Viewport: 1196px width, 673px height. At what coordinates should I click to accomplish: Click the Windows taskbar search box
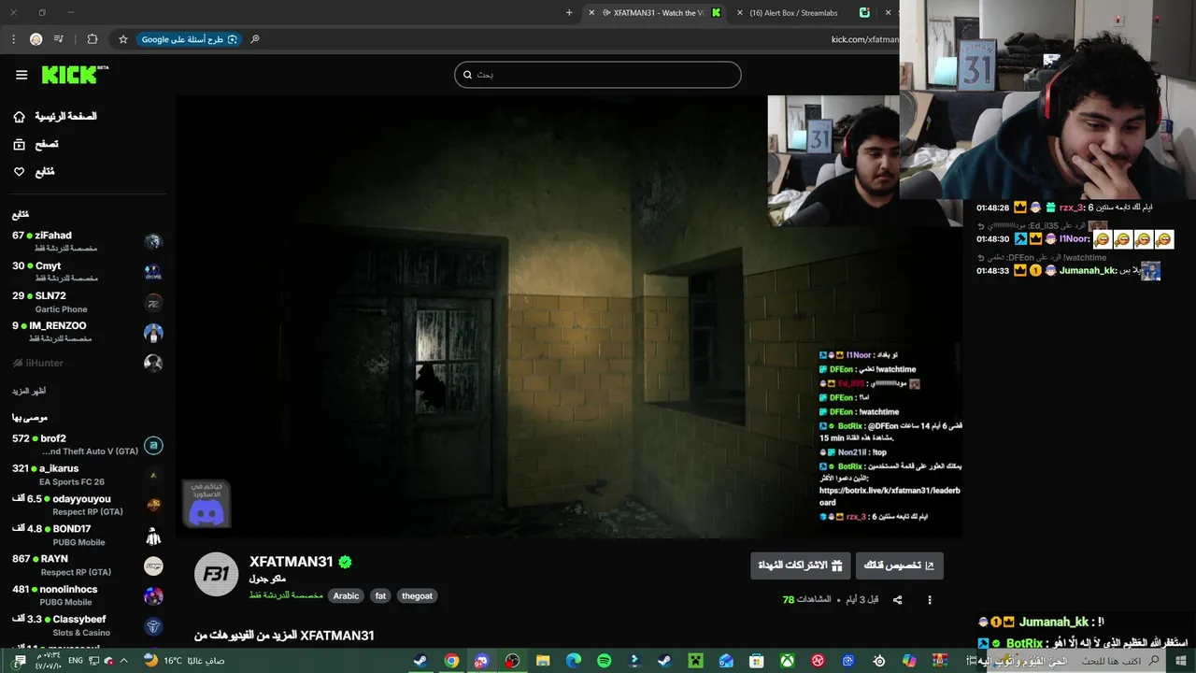pos(1075,661)
